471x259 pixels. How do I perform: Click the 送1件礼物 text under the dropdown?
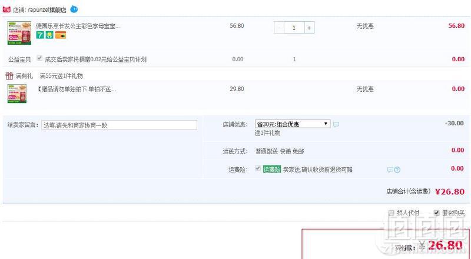pos(267,133)
